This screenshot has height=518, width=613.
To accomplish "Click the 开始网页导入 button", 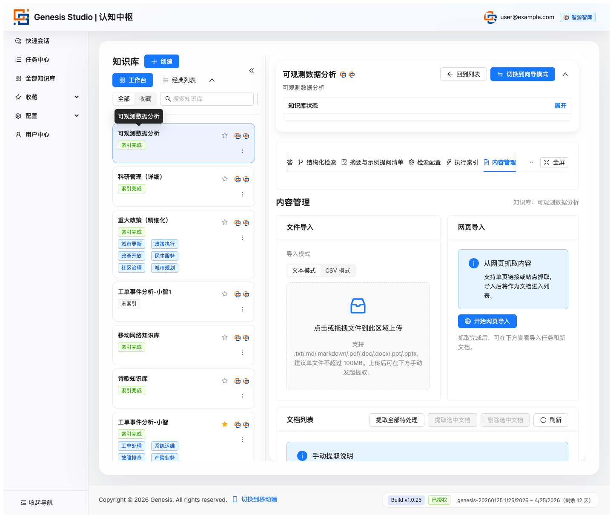I will (x=487, y=321).
